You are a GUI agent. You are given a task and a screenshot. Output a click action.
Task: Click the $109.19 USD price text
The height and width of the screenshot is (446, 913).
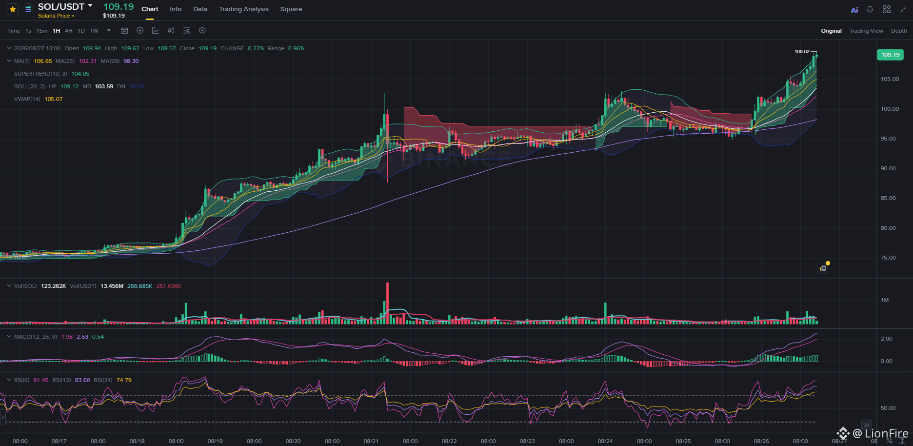point(114,16)
